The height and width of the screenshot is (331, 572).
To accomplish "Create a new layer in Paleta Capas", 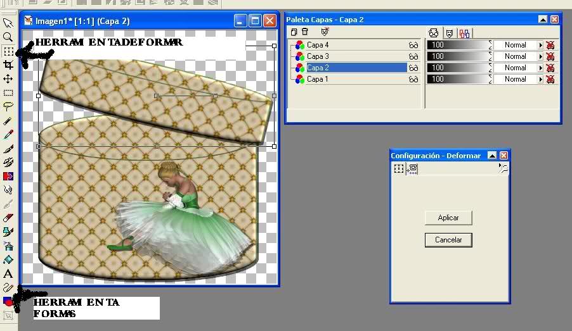I will click(294, 32).
